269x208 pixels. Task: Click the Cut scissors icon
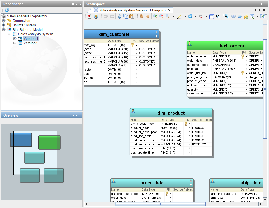pyautogui.click(x=119, y=16)
